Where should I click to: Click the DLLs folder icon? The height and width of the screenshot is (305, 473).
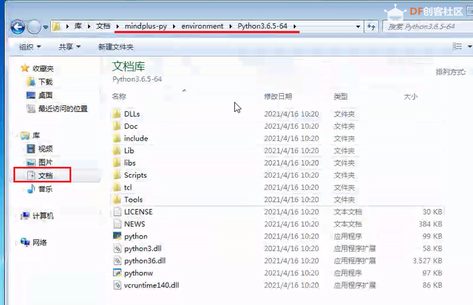click(x=117, y=114)
